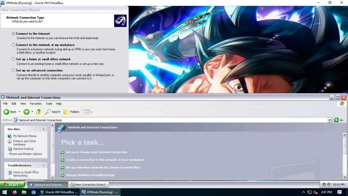Select the 'Connect to the Internet' radio option
Screen dimensions: 348x196
pos(13,34)
